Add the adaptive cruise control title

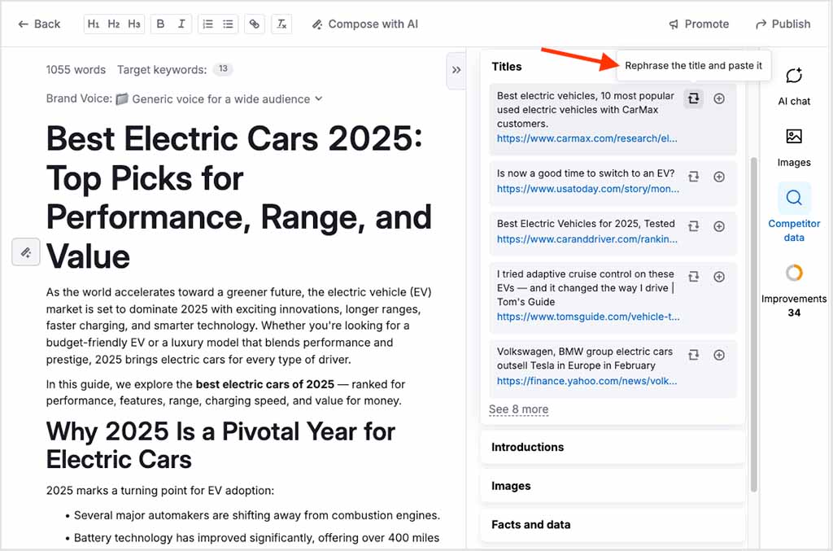pos(719,277)
